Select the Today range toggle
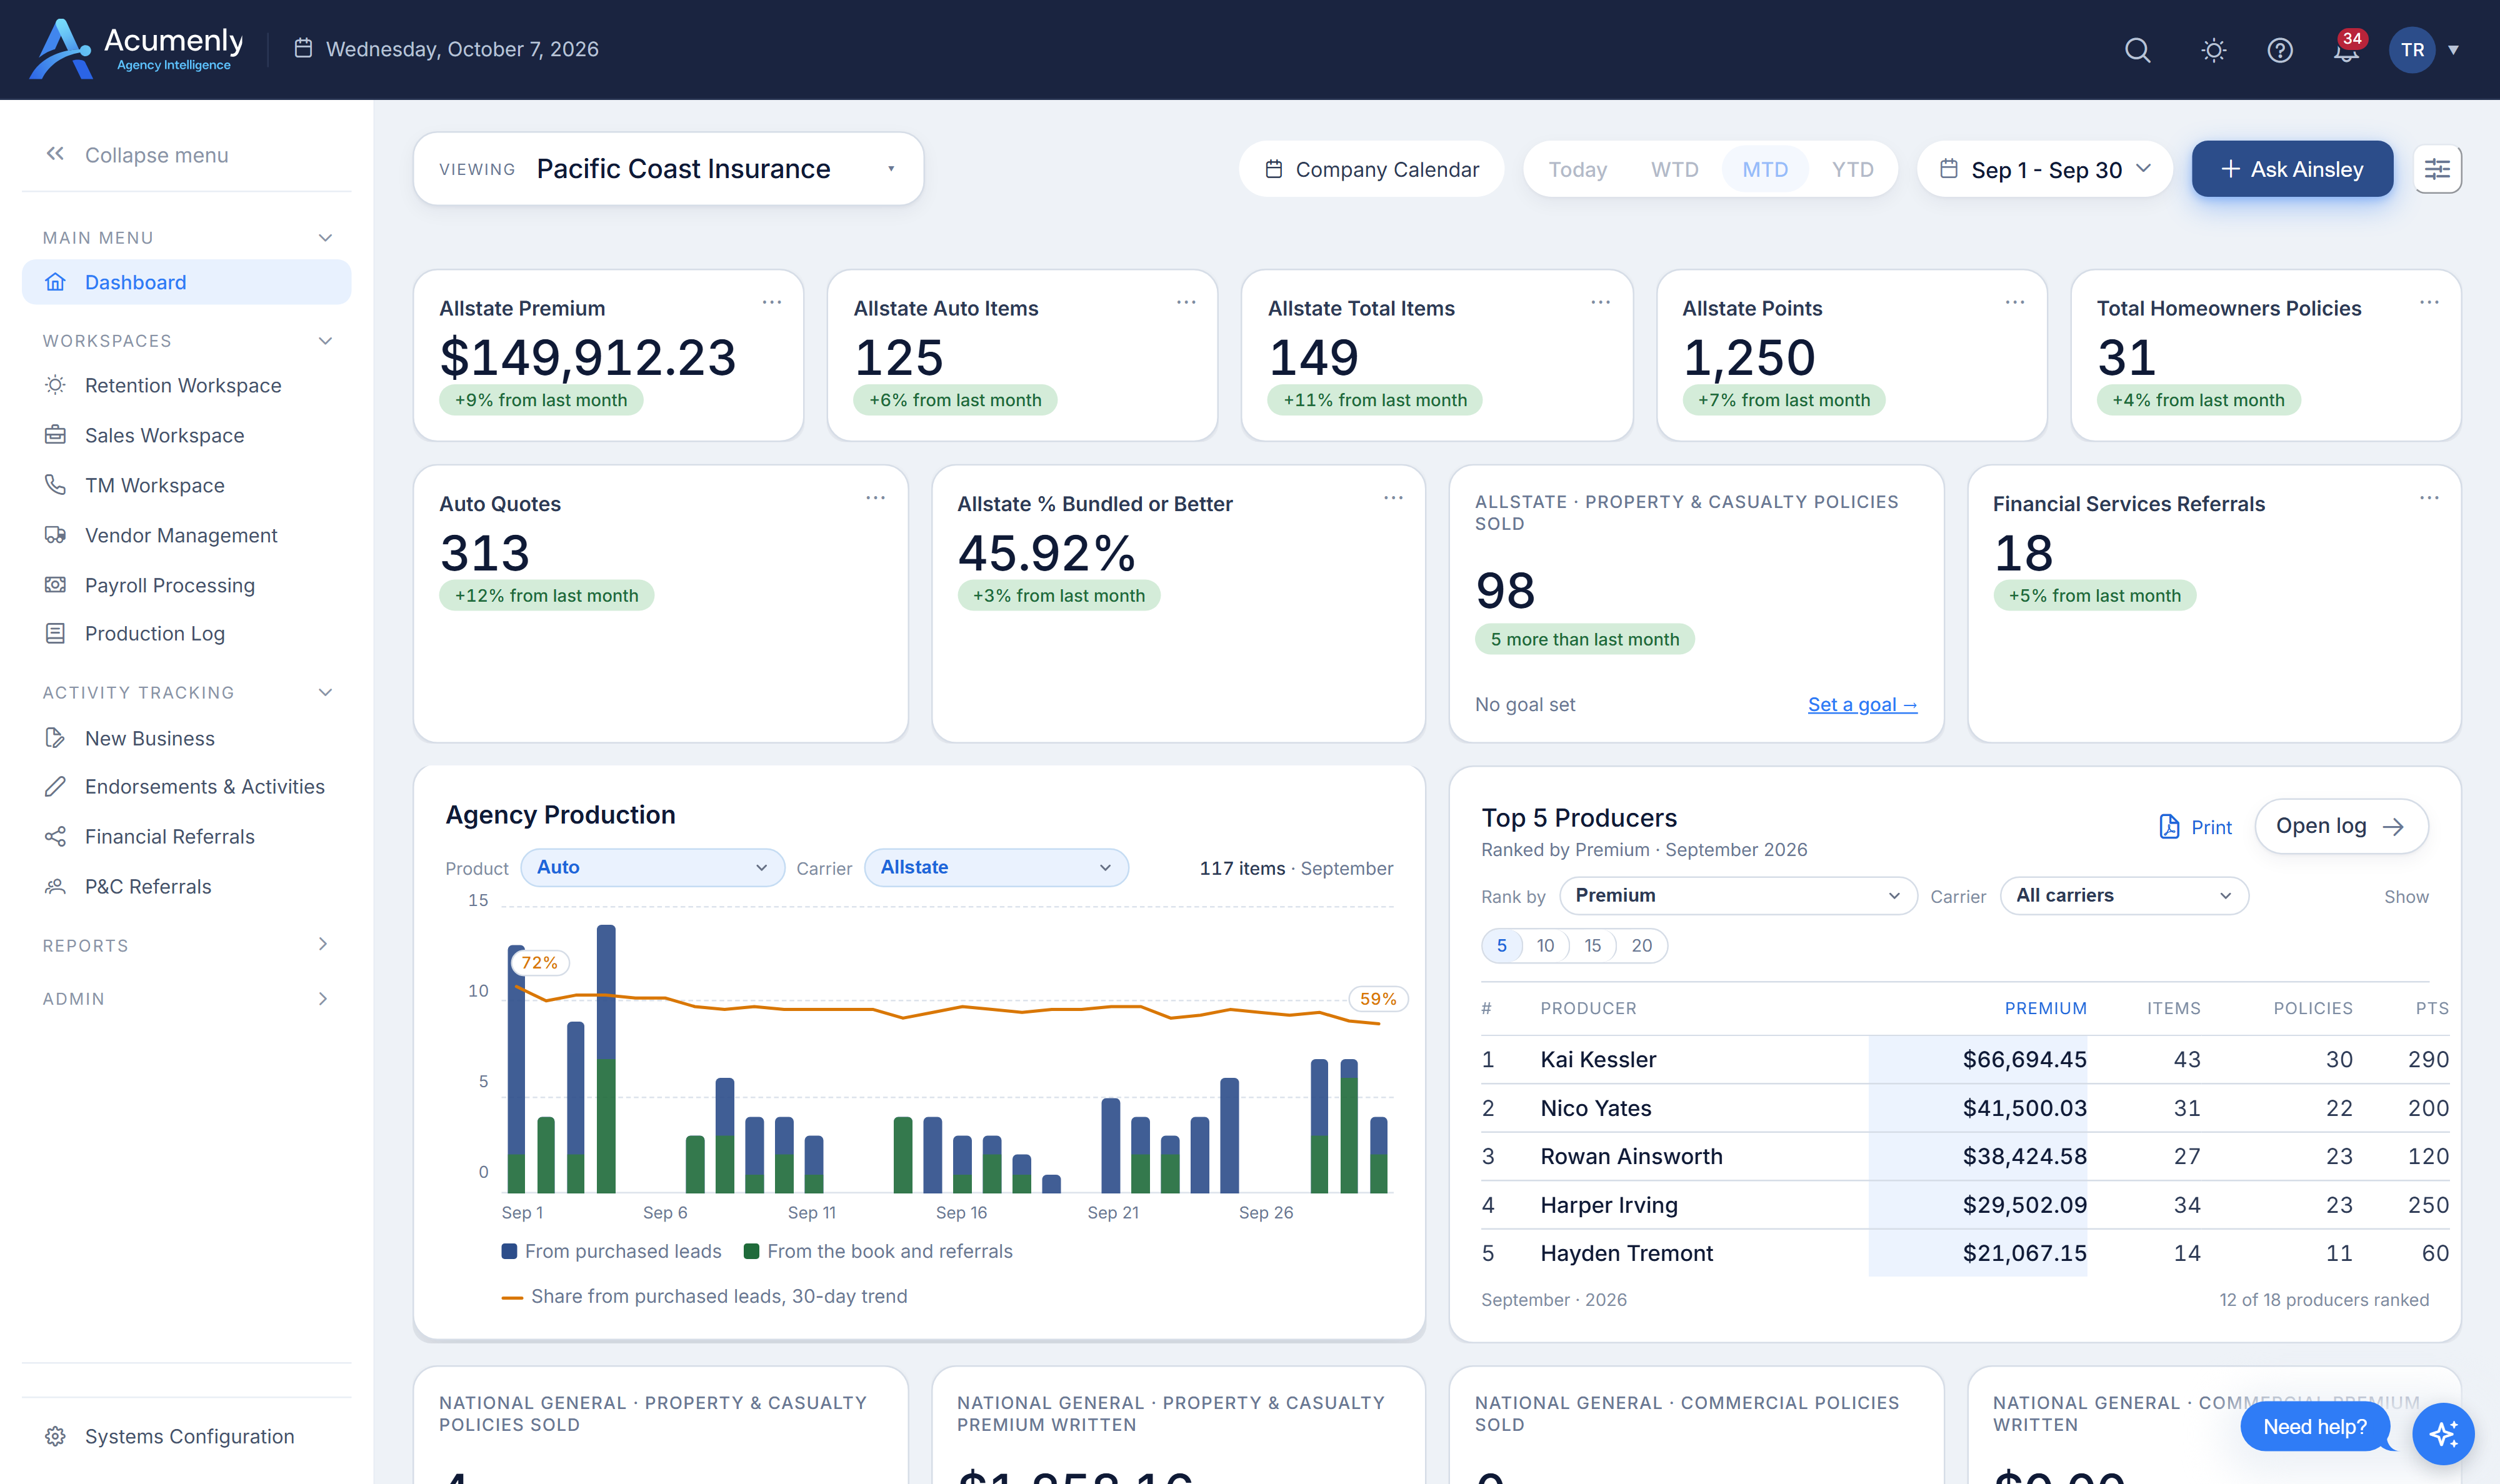2500x1484 pixels. (1577, 169)
